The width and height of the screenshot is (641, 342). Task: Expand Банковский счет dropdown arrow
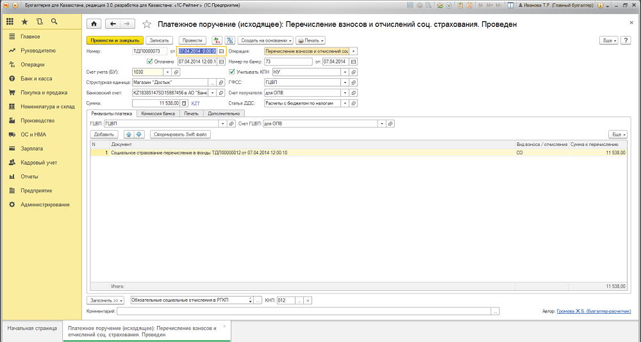coord(213,93)
